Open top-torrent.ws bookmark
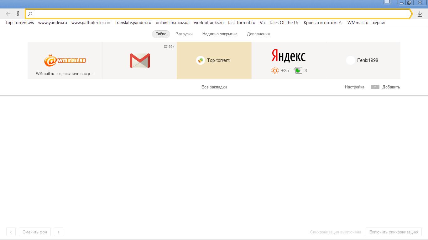 tap(20, 22)
